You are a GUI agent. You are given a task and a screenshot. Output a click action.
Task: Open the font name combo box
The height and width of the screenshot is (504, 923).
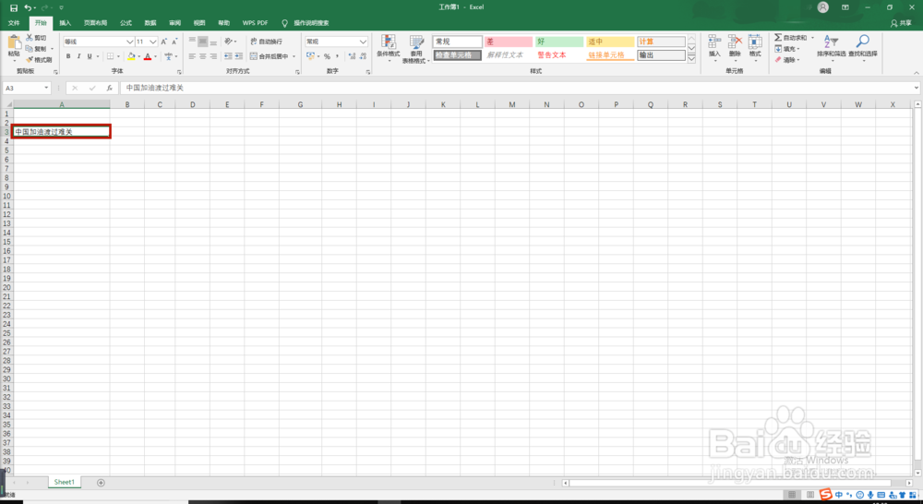coord(99,42)
